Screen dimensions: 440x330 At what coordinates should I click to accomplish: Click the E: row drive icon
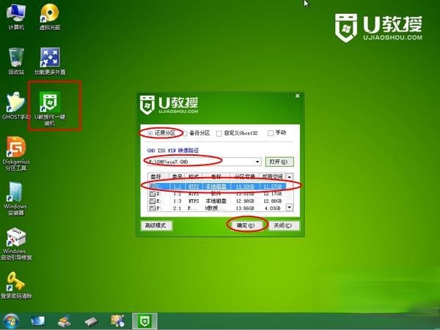tap(152, 201)
